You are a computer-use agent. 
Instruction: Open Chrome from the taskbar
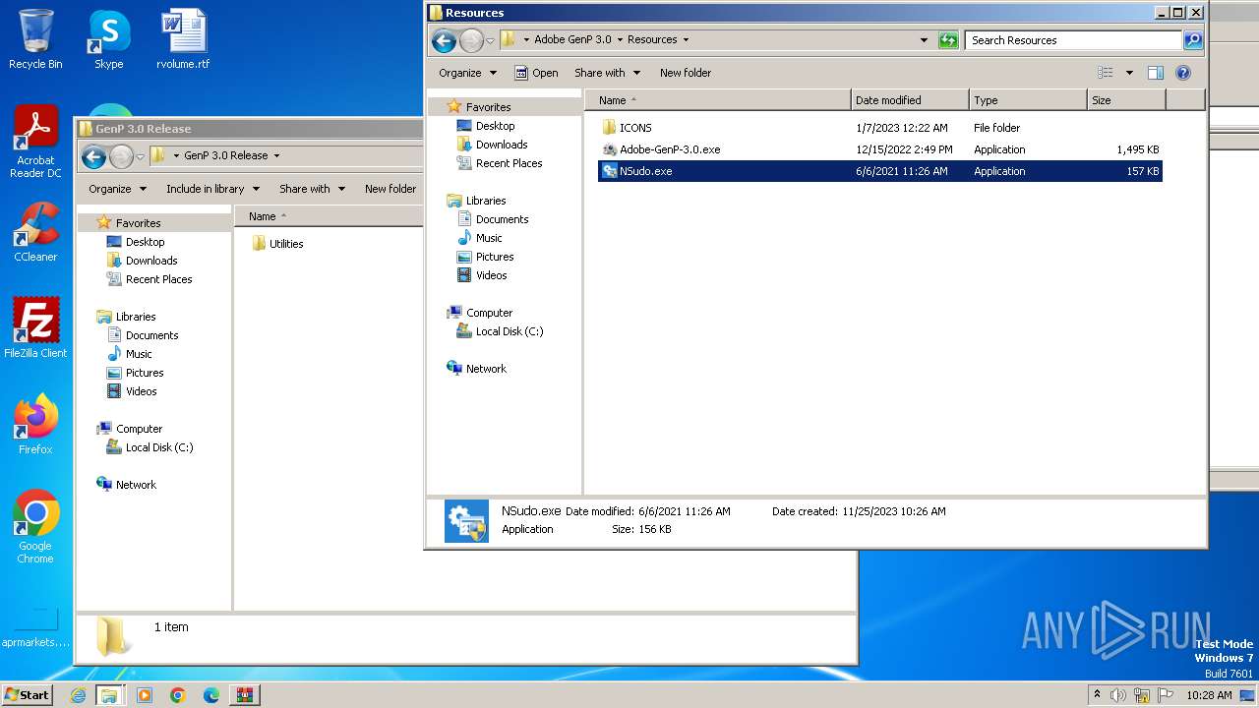pos(178,695)
